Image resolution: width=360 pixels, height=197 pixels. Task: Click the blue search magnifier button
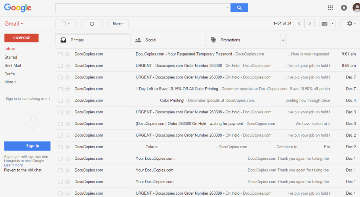tap(239, 8)
